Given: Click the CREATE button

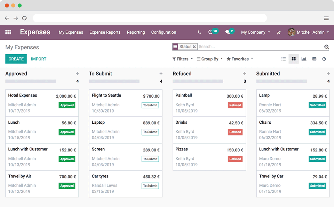Looking at the screenshot, I should coord(16,59).
